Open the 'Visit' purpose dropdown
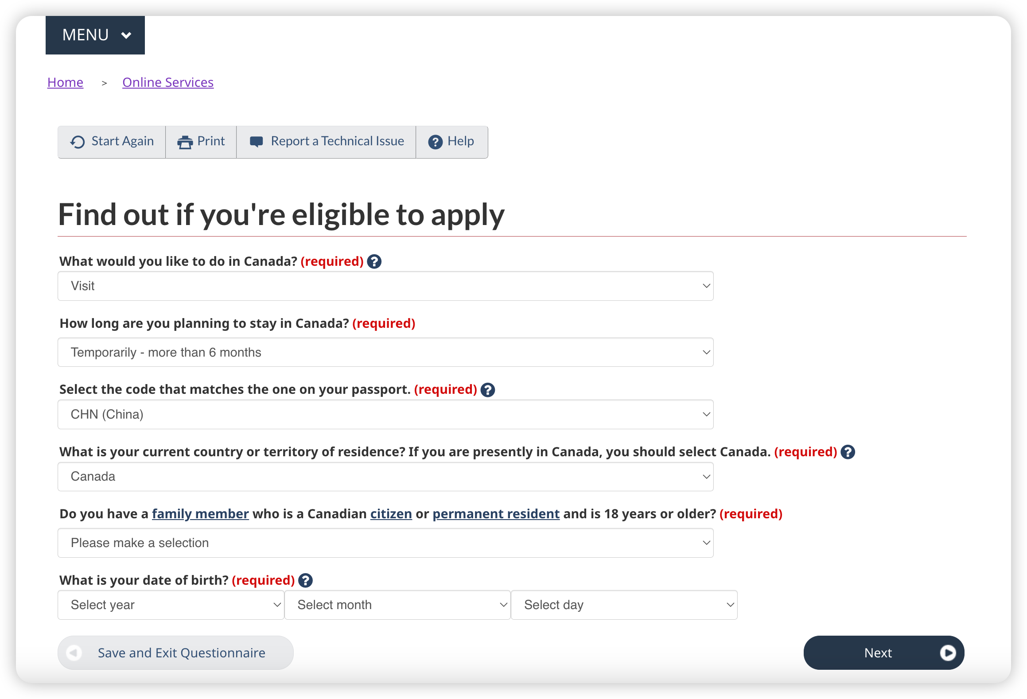The width and height of the screenshot is (1027, 699). (x=385, y=286)
